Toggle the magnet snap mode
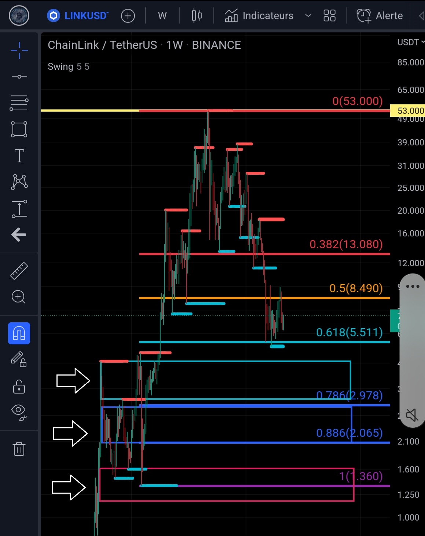The height and width of the screenshot is (536, 425). (19, 333)
